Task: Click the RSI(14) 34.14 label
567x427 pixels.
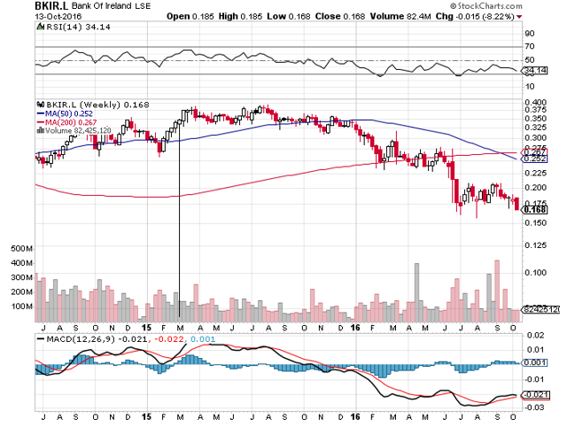Action: 78,27
